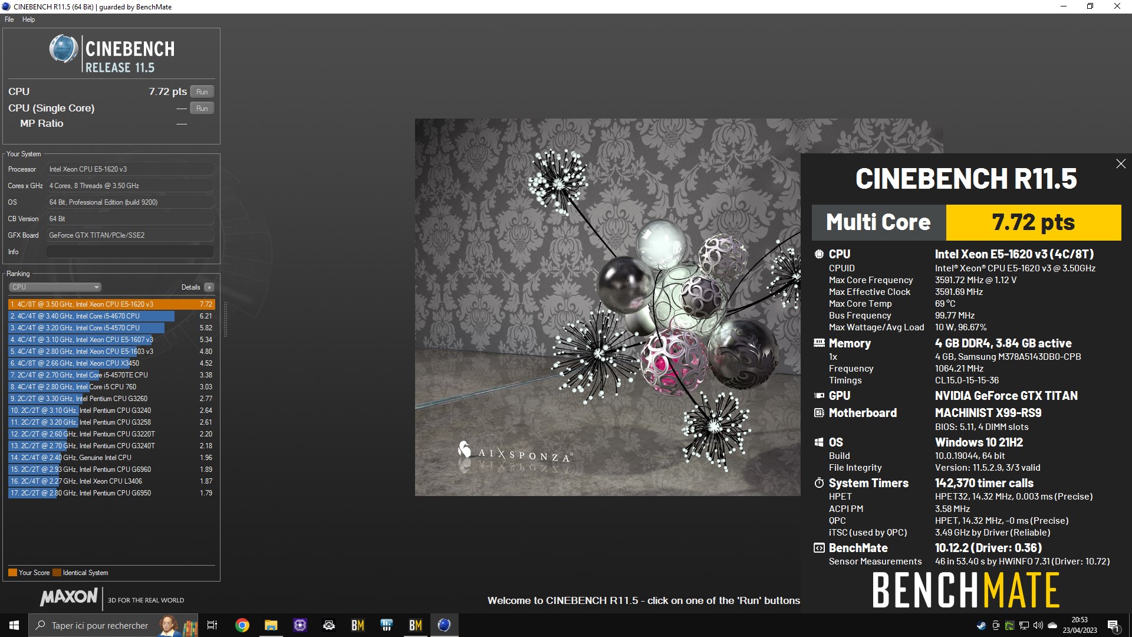Select ranking row Intel Core i5-4670 CPU
The width and height of the screenshot is (1132, 637).
pos(111,316)
